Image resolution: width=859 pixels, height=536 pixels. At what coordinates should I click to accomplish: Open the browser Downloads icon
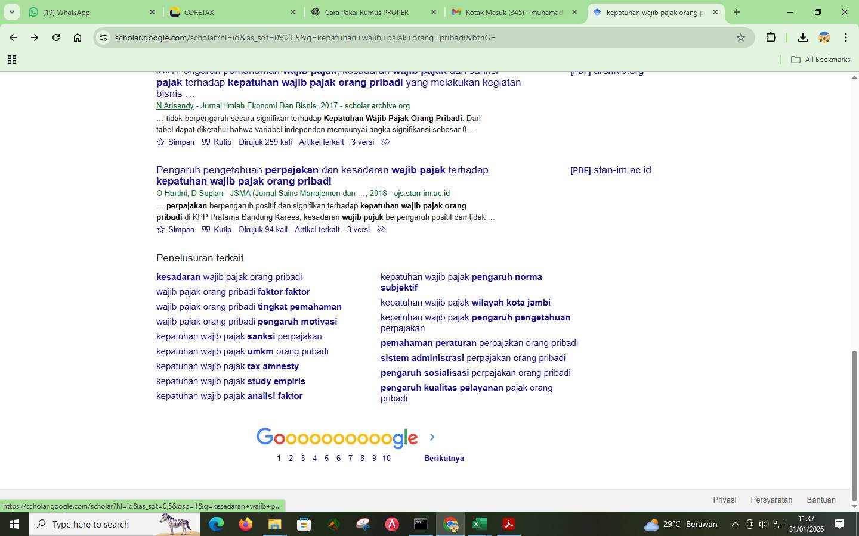803,38
